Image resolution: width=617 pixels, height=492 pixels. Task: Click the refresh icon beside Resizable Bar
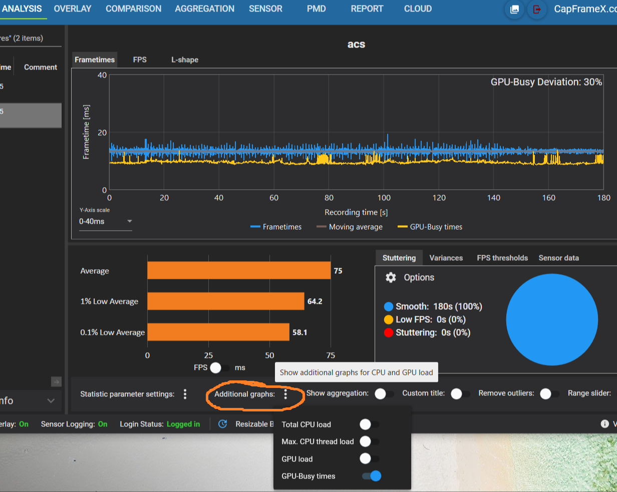pos(223,424)
